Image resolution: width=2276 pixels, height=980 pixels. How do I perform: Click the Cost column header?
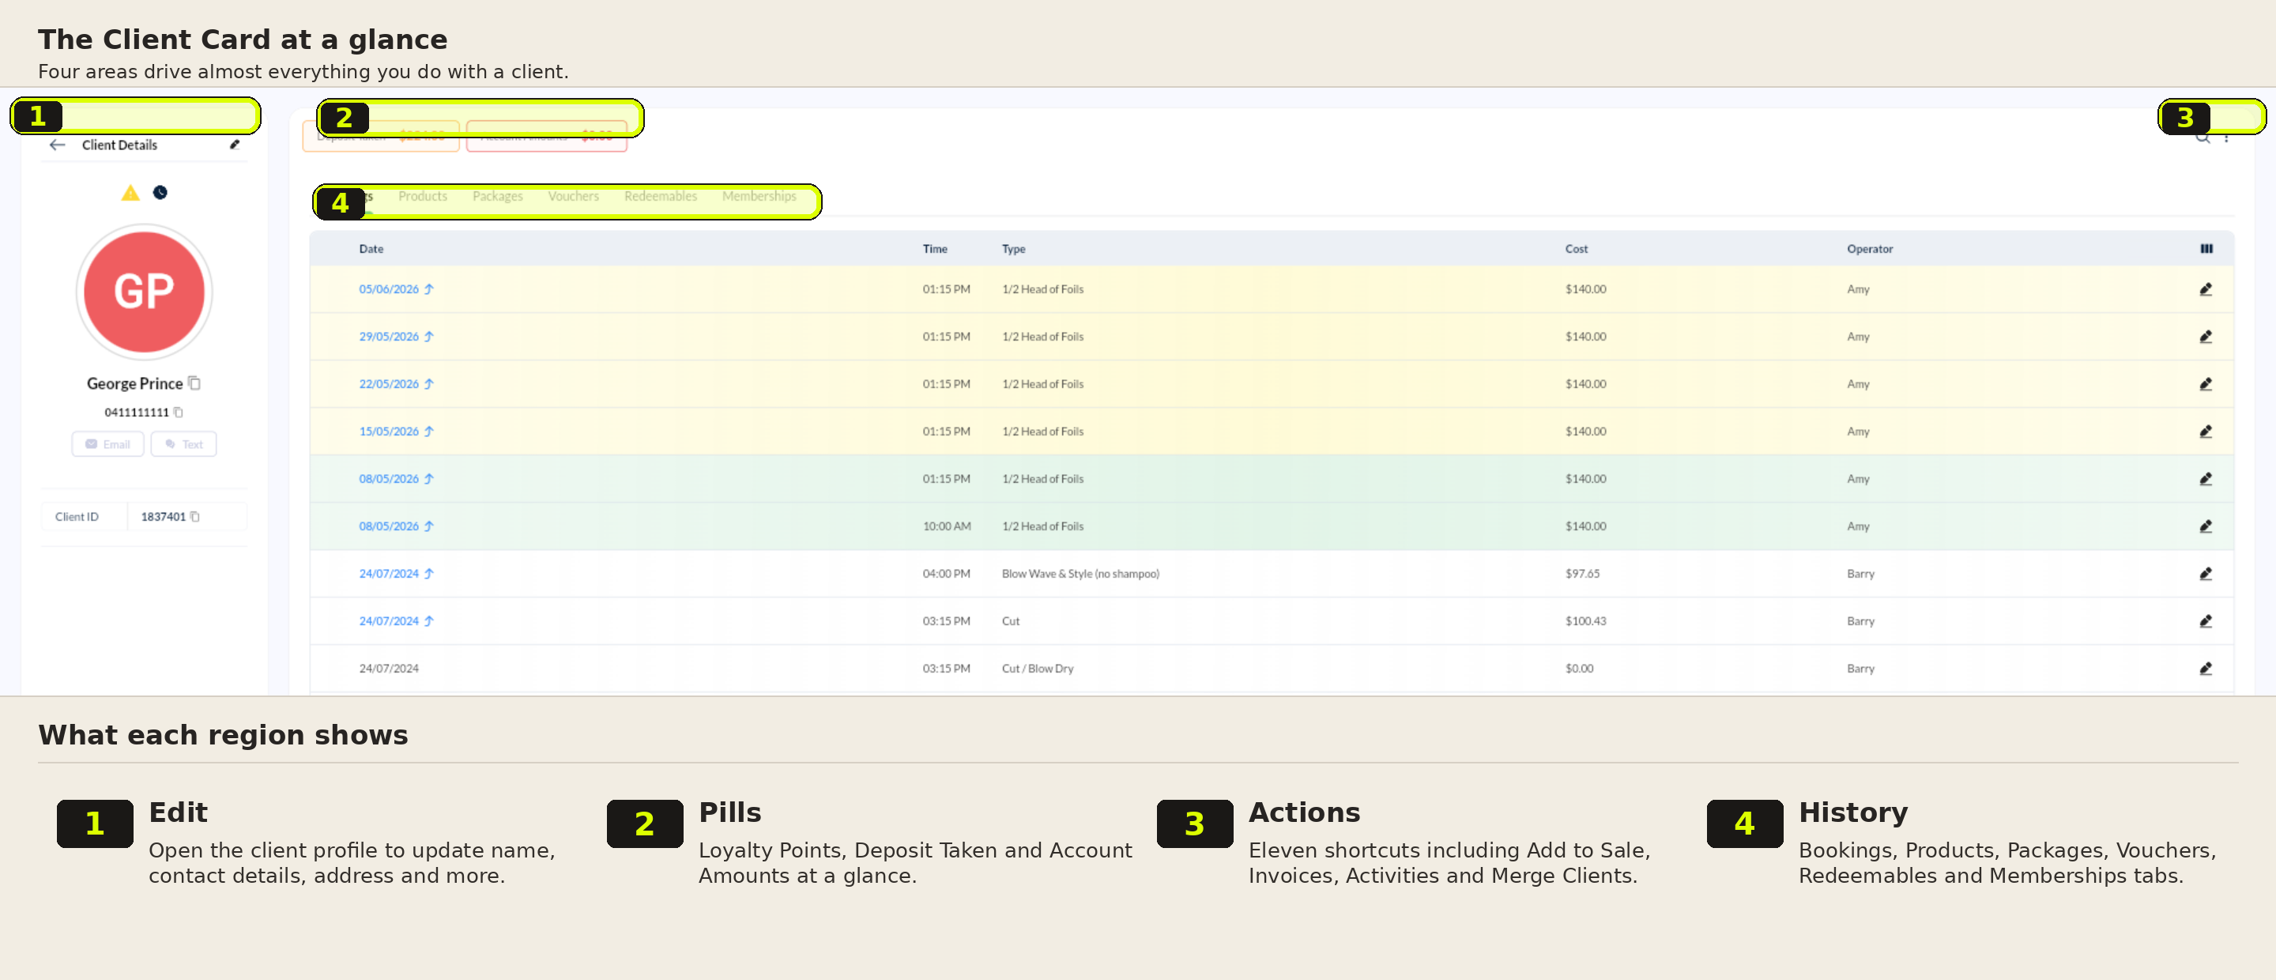coord(1577,249)
